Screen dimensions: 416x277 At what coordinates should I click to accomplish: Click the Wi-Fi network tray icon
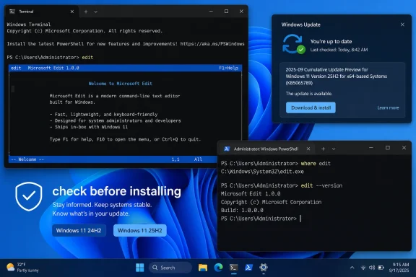pos(363,268)
